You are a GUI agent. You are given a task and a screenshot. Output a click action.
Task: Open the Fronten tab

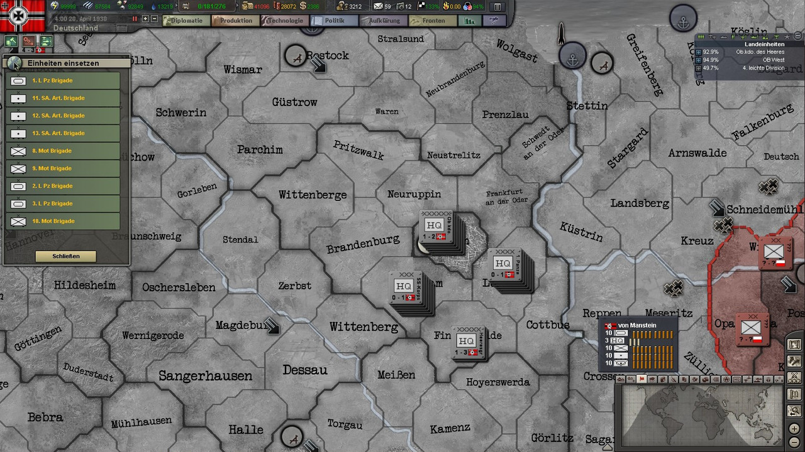point(432,21)
